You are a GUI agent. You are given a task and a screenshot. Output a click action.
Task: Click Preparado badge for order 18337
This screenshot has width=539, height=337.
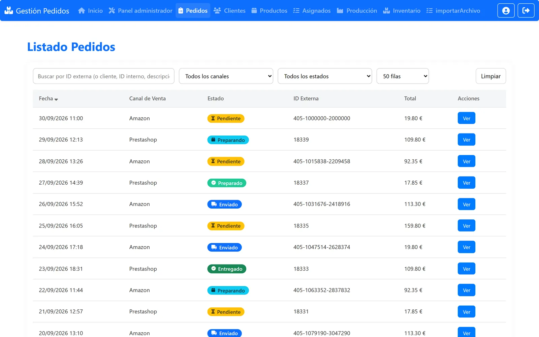tap(227, 183)
